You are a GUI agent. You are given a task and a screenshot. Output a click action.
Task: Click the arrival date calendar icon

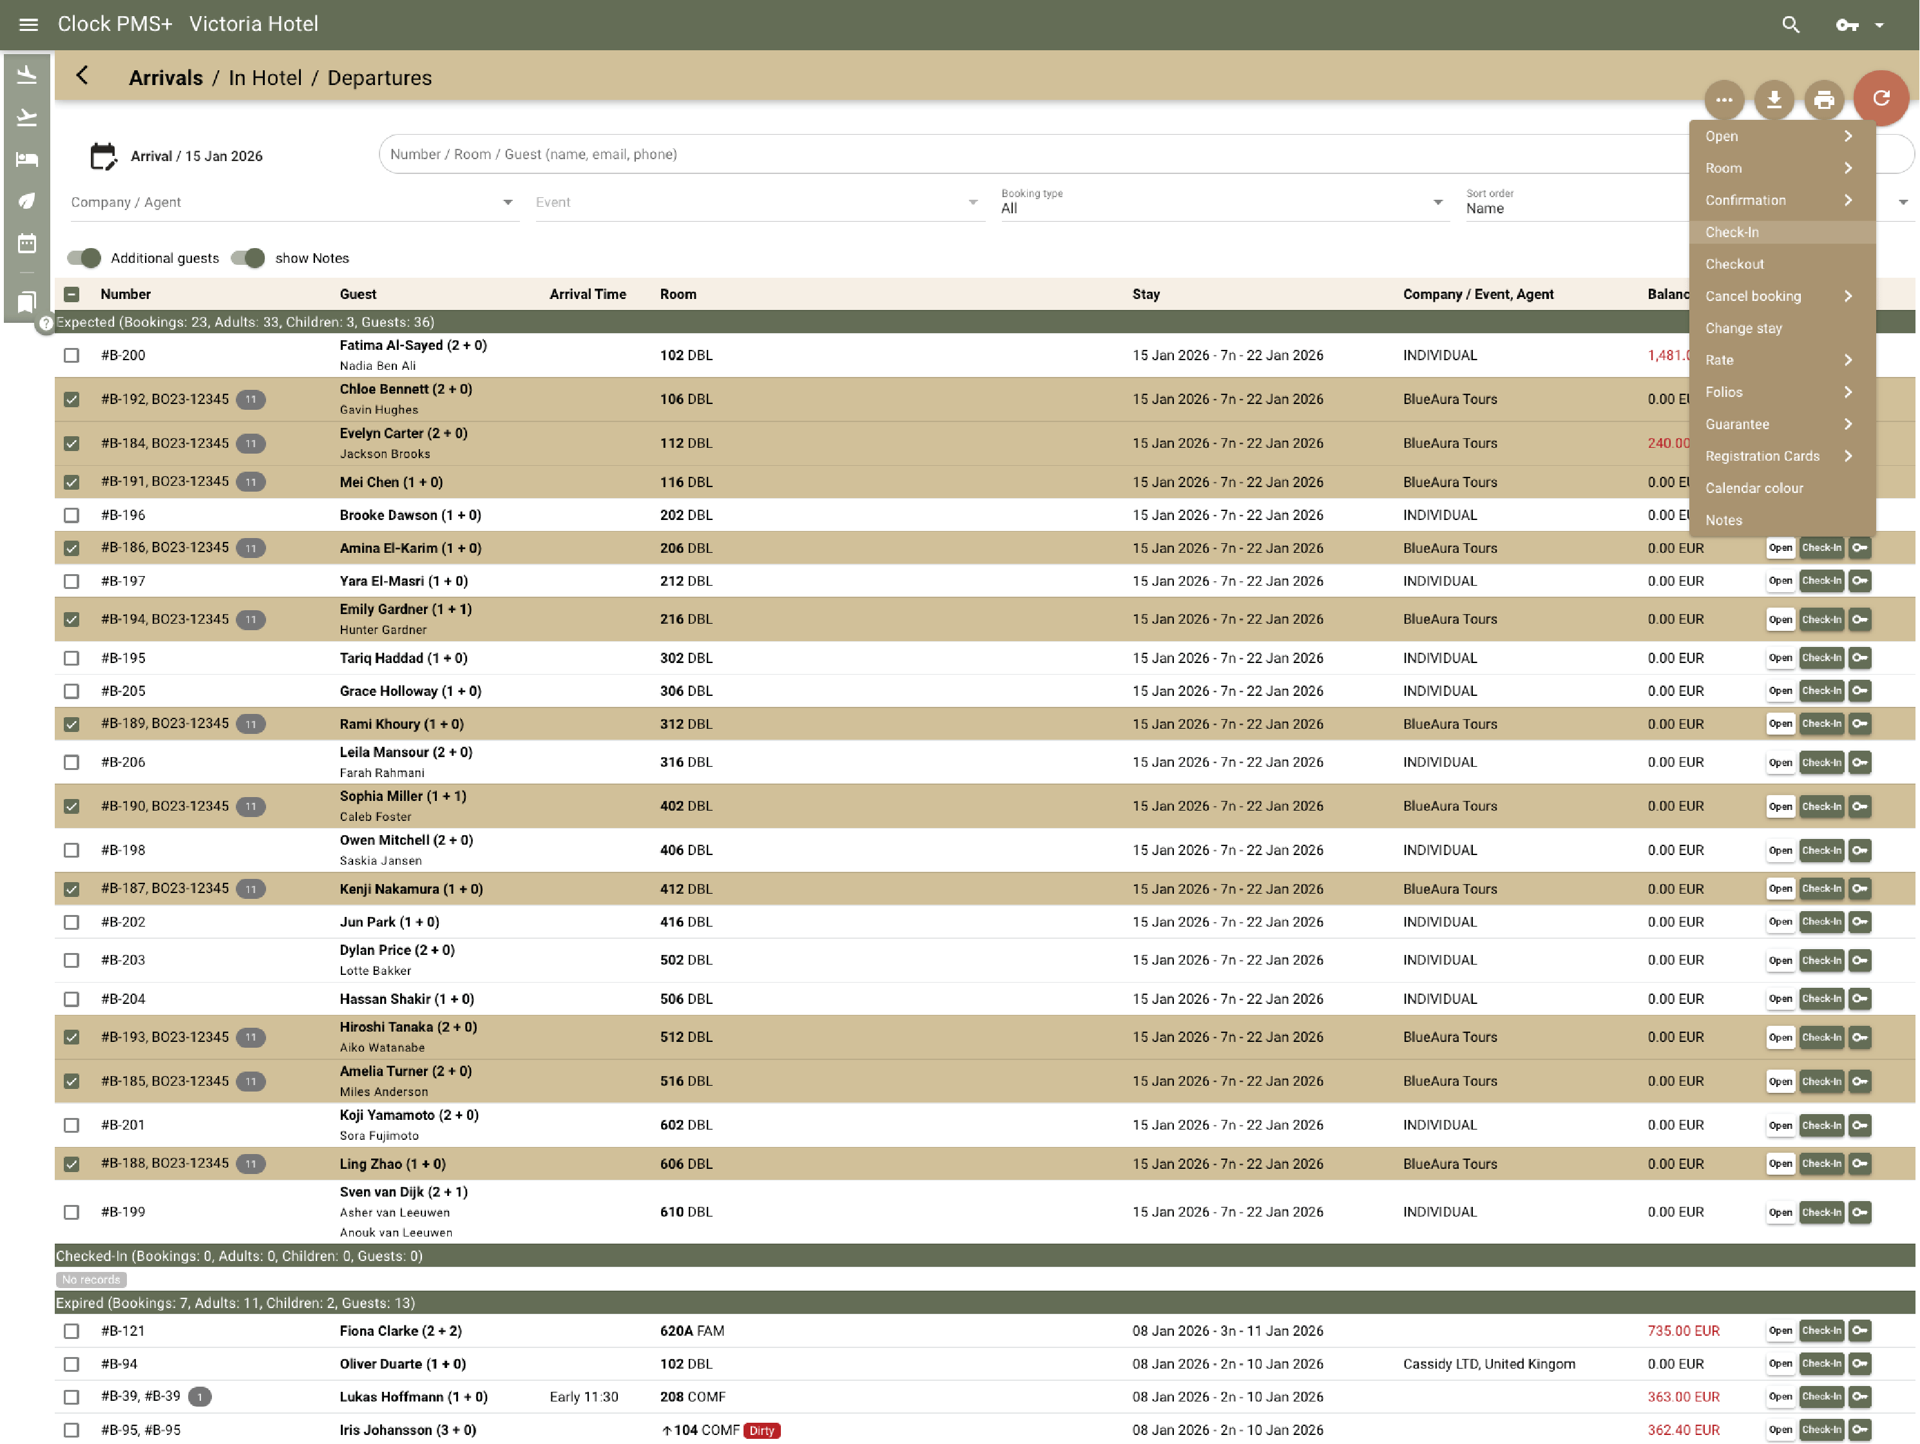(103, 157)
